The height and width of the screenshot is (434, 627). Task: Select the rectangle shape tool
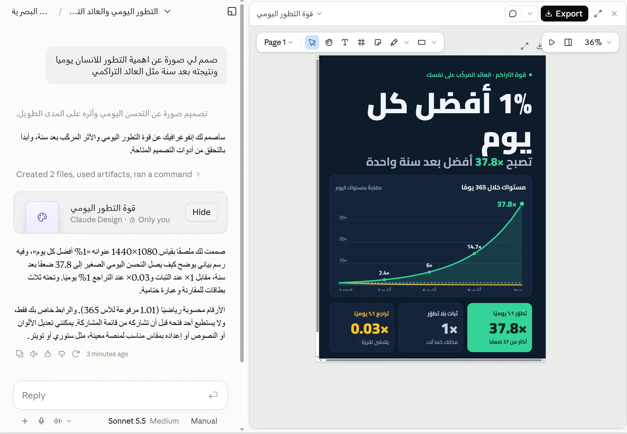[x=422, y=42]
